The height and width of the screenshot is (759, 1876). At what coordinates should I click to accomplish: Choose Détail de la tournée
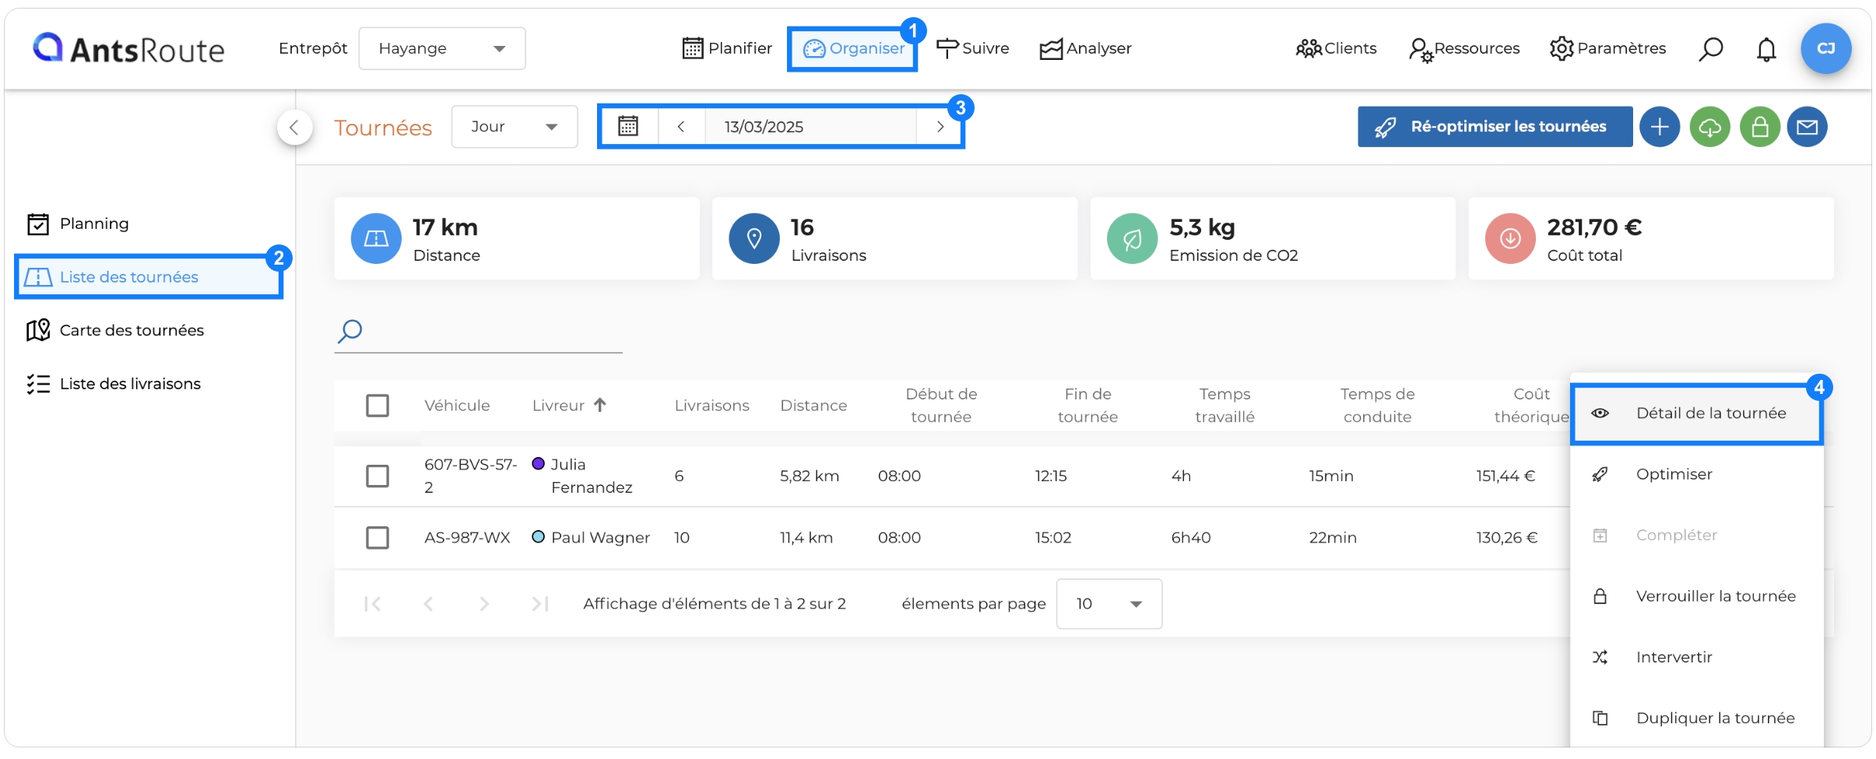click(x=1697, y=413)
